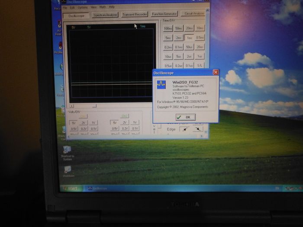This screenshot has height=227, width=303.
Task: Set Time/DIV to 20us
Action: (200, 47)
